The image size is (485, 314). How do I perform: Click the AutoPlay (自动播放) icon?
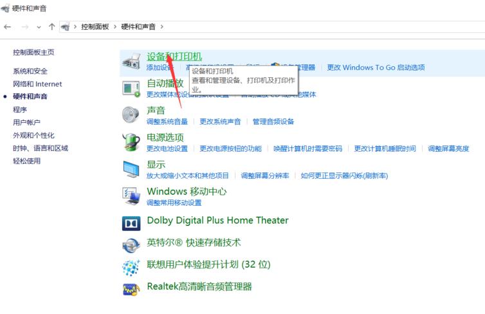(131, 89)
